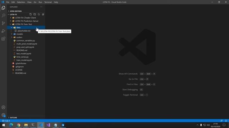Open File Explorer from the taskbar
Screen dimensions: 229x128
pyautogui.click(x=26, y=125)
